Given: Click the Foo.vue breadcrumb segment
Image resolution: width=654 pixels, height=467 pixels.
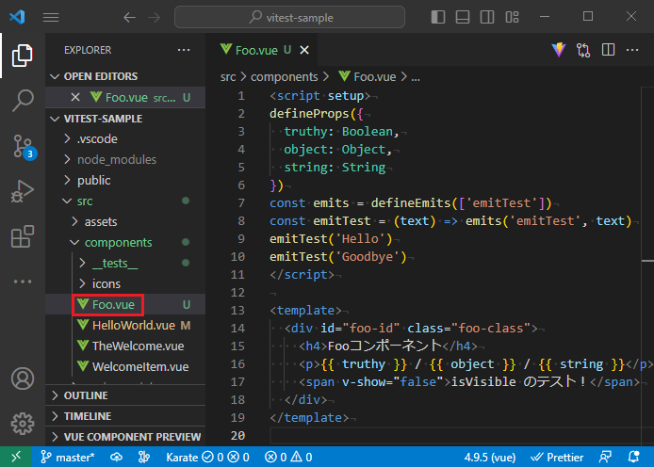Looking at the screenshot, I should point(367,76).
